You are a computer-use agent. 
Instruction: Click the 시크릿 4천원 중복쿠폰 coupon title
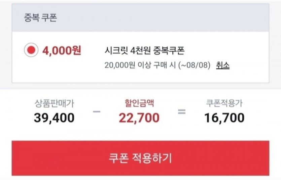pyautogui.click(x=145, y=51)
